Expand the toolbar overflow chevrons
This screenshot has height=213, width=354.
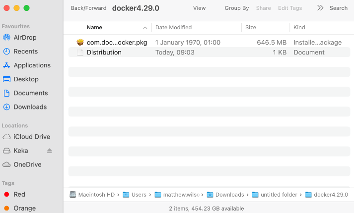point(320,8)
